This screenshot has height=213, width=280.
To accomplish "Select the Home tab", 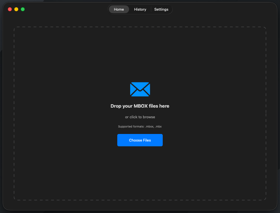I will [119, 9].
